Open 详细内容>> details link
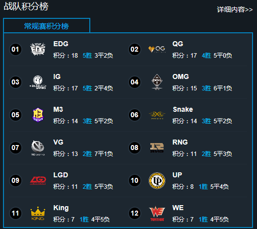 tap(235, 9)
